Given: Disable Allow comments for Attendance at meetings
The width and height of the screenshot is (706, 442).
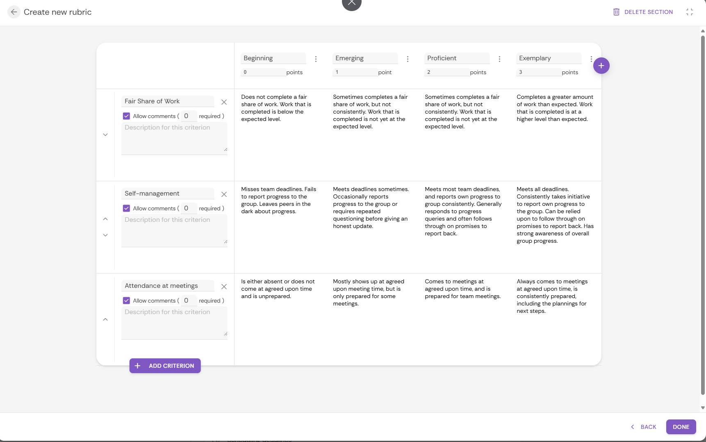Looking at the screenshot, I should [126, 301].
